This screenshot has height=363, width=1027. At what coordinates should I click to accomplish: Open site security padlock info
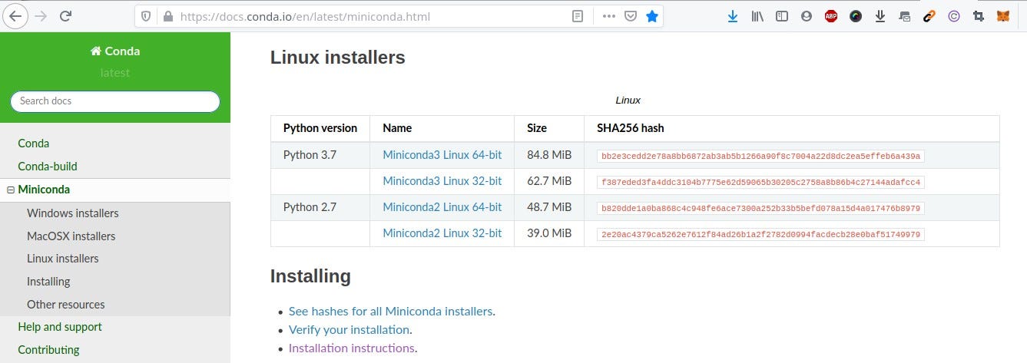pyautogui.click(x=167, y=16)
